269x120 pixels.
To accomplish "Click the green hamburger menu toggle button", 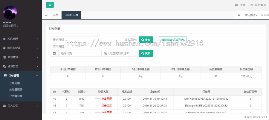I will (50, 5).
